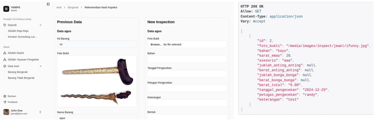Open John Doe account switcher arrows
Screen dimensions: 375x125
coord(40,112)
